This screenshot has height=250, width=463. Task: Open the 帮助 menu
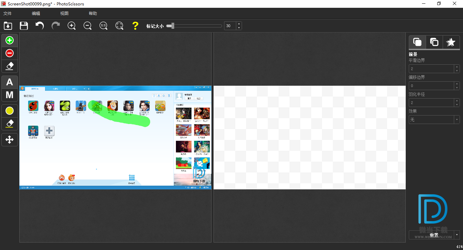point(93,14)
